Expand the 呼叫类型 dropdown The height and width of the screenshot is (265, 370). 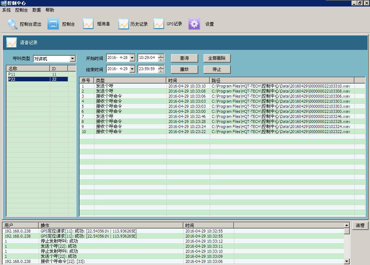[x=73, y=59]
